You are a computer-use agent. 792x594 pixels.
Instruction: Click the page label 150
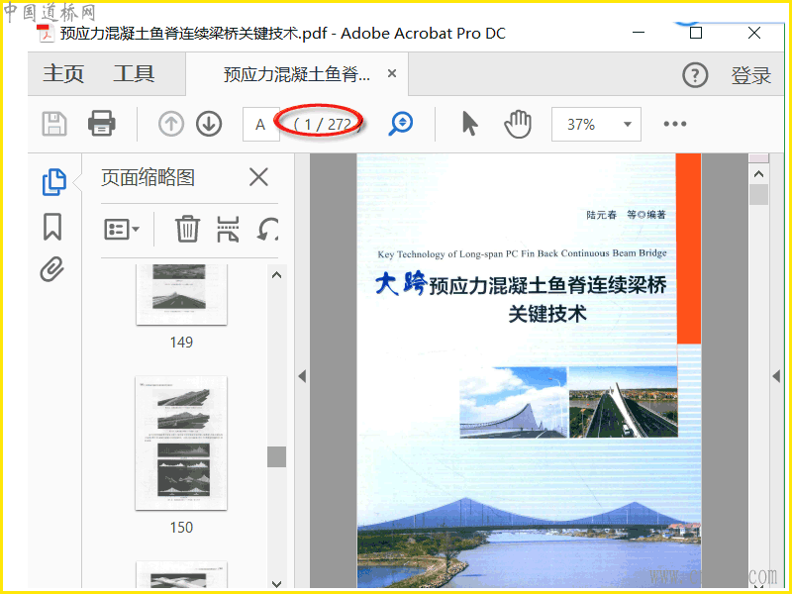click(181, 528)
